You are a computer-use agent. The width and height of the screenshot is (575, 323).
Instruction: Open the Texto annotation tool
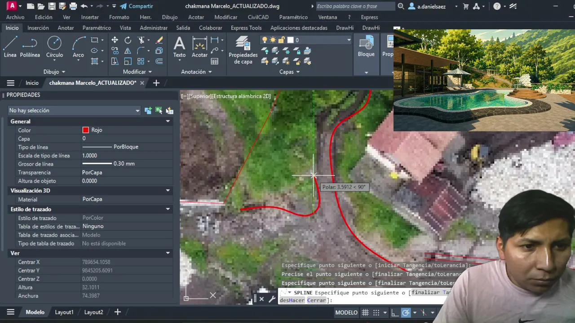[179, 47]
